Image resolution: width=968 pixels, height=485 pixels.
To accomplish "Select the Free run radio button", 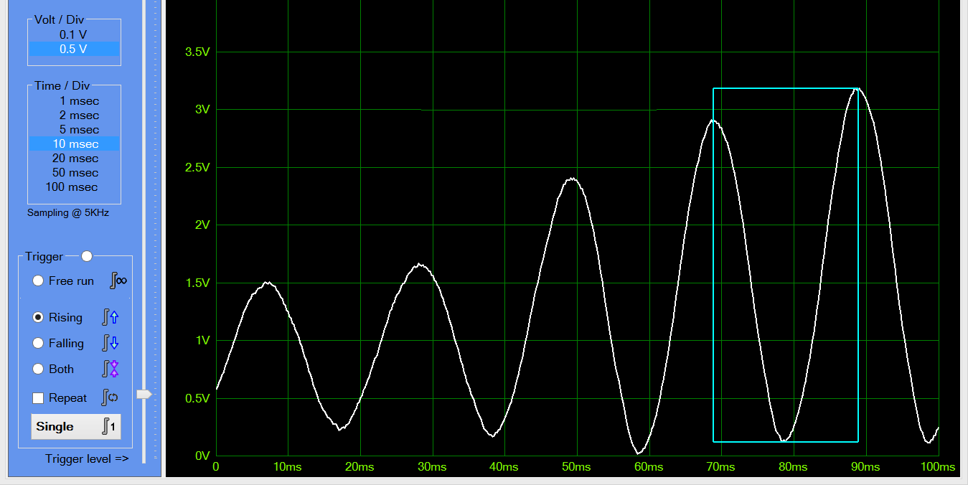I will click(37, 281).
